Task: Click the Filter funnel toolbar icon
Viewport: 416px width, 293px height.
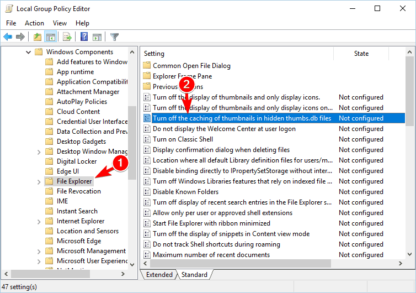Action: tap(114, 36)
